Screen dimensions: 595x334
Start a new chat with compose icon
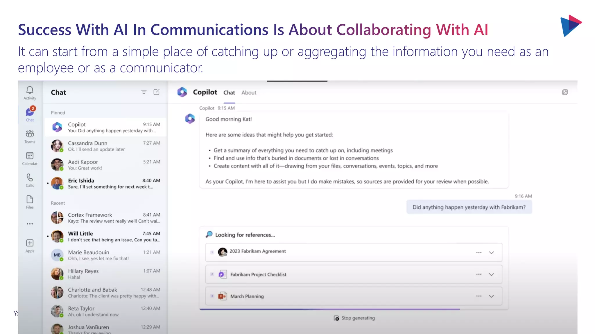[x=157, y=92]
